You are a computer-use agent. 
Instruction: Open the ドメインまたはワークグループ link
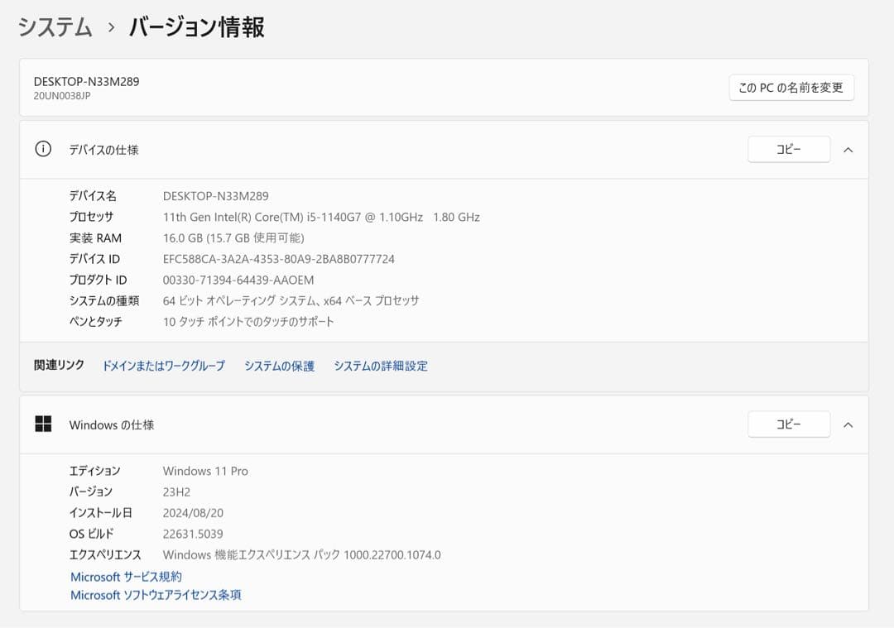pos(163,366)
